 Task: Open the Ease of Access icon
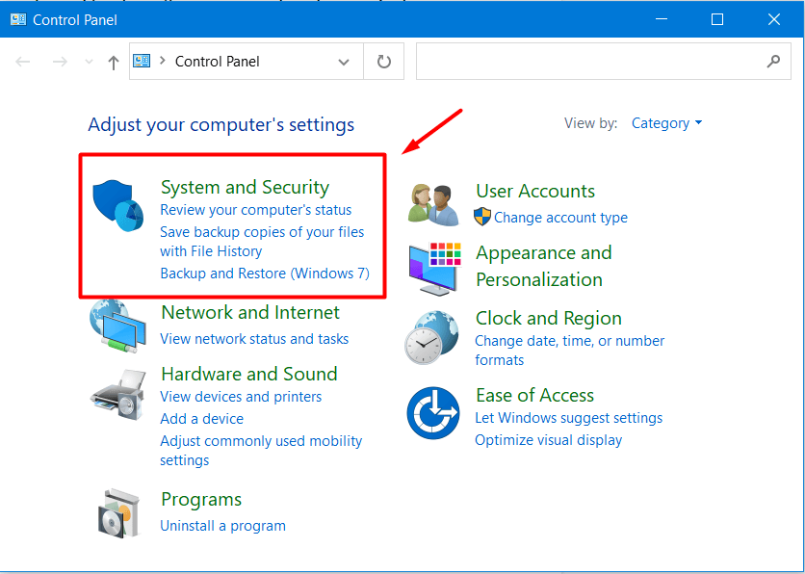pos(432,413)
